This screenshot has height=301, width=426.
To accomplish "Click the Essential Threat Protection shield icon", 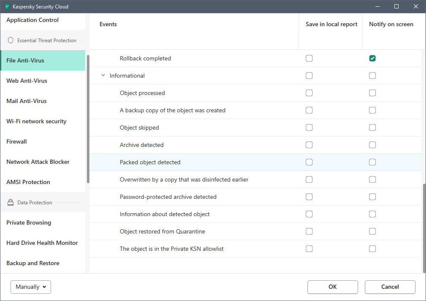I will [x=11, y=40].
